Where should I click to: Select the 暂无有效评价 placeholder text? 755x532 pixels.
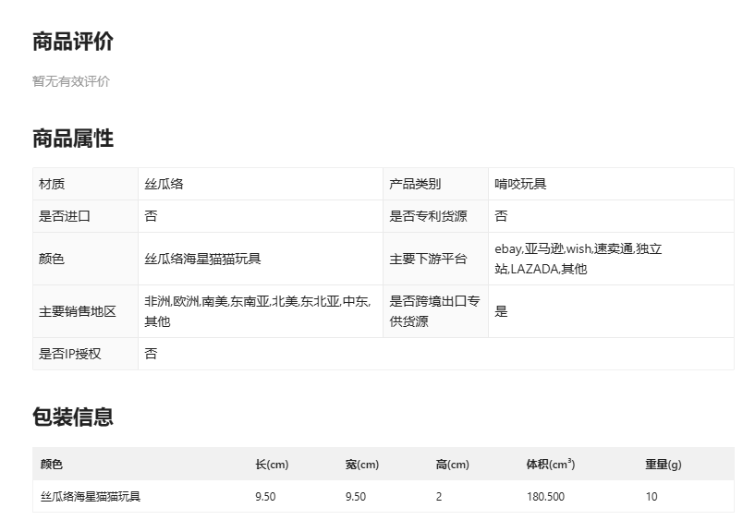71,81
